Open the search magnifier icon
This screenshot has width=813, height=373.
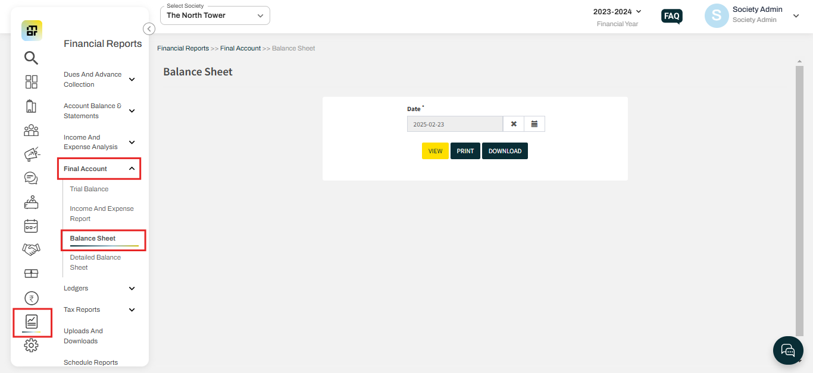31,58
